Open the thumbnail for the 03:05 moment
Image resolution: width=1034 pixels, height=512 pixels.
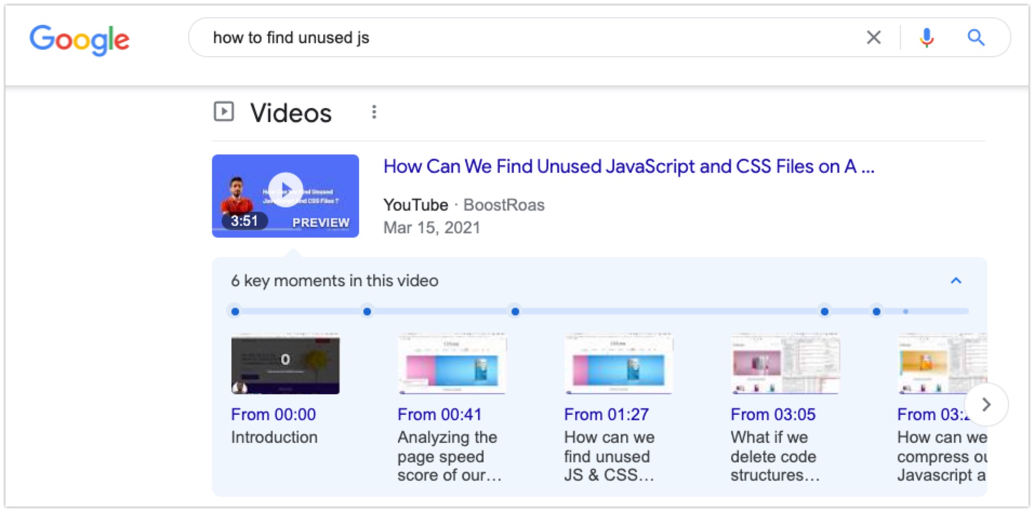tap(785, 365)
